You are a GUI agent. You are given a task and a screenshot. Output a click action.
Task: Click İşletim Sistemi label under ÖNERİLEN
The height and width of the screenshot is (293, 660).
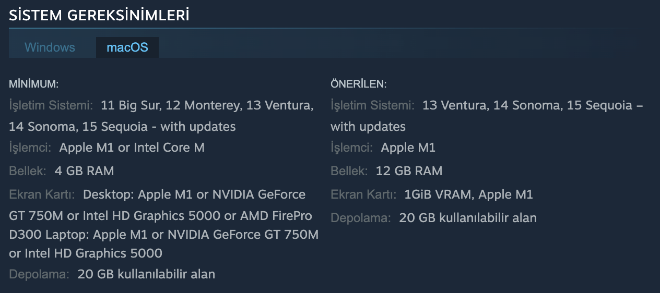373,106
